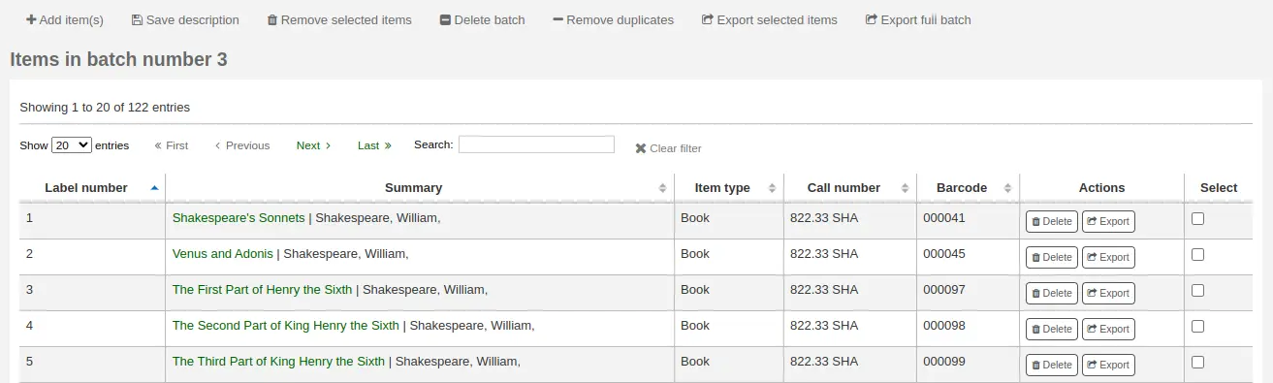Screen dimensions: 1273x383
Task: Export the Shakespeare's Sonnets item
Action: tap(1108, 222)
